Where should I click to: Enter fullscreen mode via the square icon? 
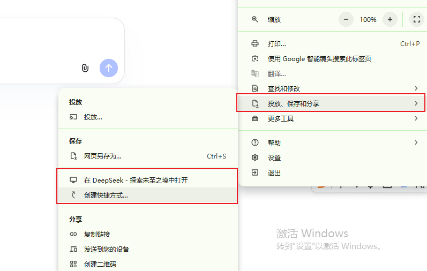point(417,19)
